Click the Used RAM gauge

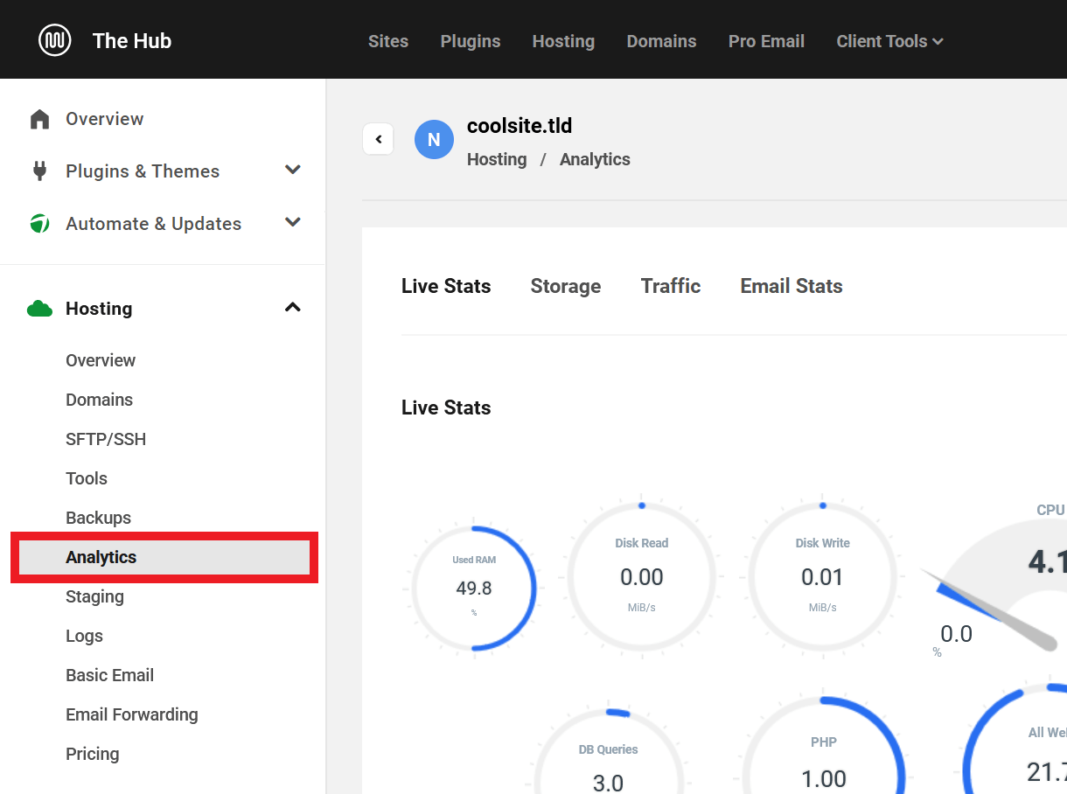point(473,588)
